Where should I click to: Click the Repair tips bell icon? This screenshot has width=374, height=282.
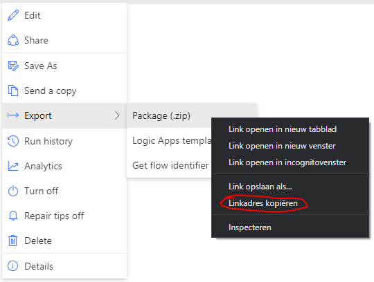coord(13,216)
